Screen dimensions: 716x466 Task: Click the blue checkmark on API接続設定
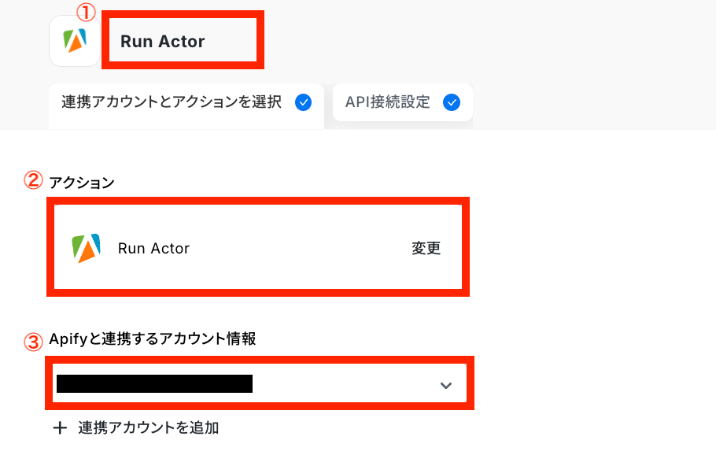click(452, 103)
